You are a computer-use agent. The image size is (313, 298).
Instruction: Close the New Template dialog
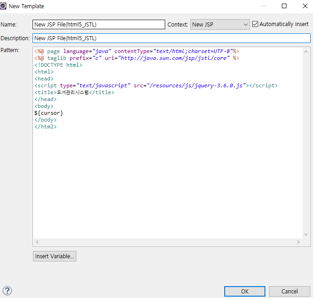pyautogui.click(x=305, y=6)
